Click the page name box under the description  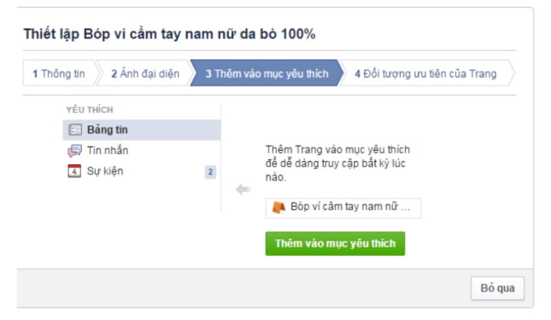[343, 208]
